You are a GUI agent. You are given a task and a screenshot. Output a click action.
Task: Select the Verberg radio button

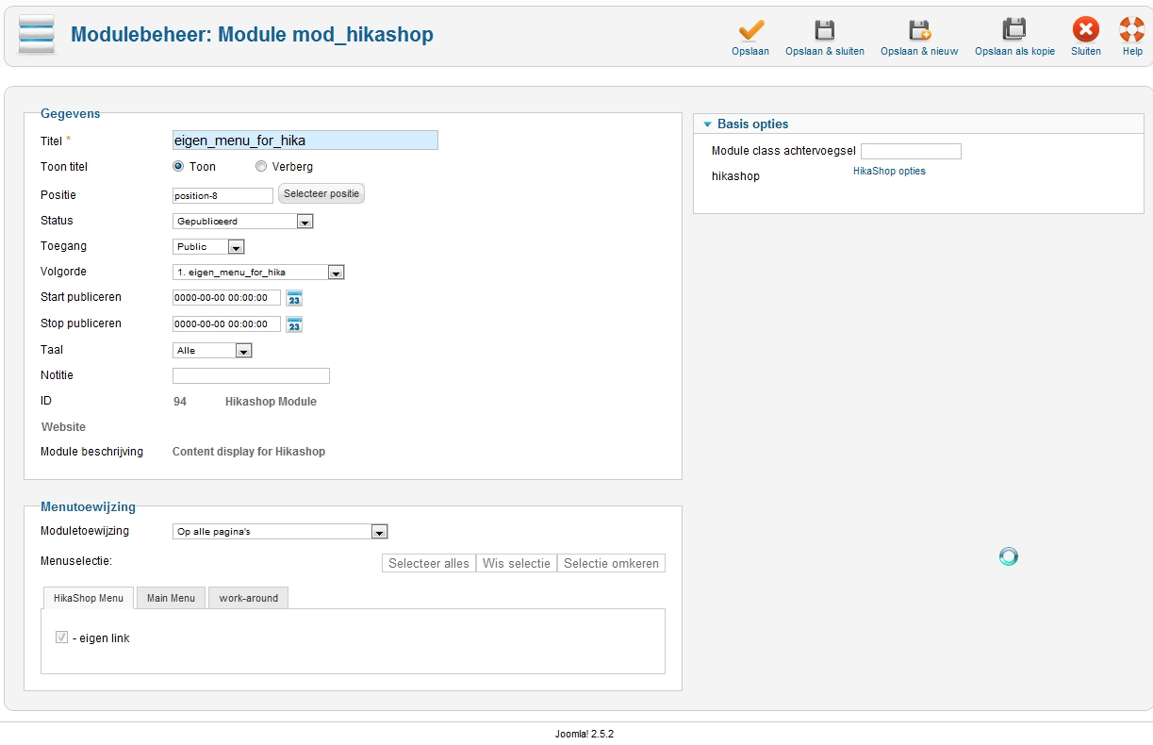tap(261, 166)
